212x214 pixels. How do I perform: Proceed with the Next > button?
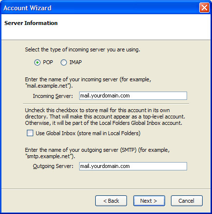coord(149,201)
